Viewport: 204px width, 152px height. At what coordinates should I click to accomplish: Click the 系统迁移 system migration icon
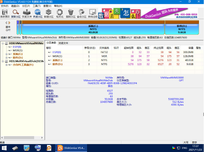(93, 13)
